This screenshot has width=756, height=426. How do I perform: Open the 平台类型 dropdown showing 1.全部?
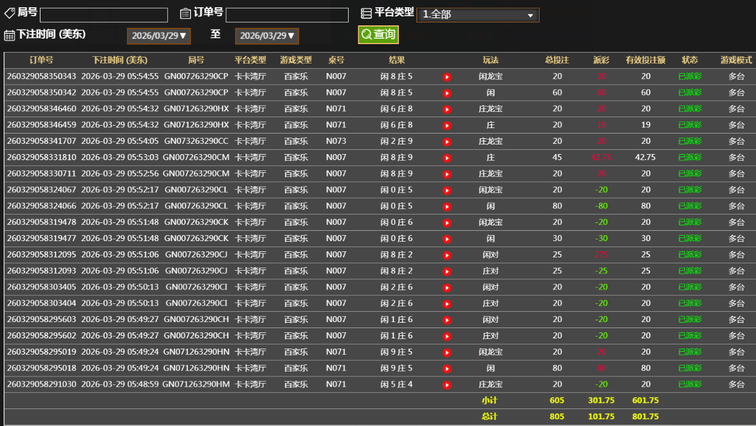(477, 15)
